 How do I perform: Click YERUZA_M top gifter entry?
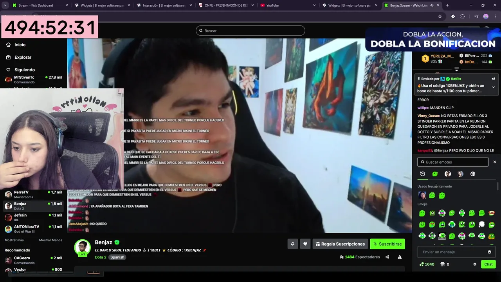(438, 59)
